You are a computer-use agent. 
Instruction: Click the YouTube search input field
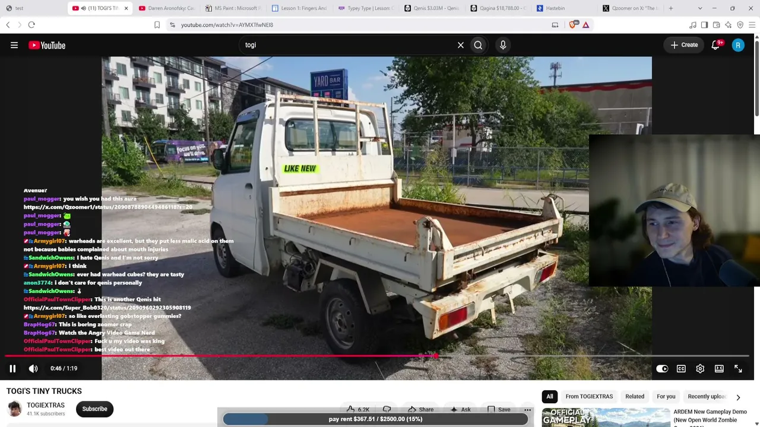coord(347,45)
